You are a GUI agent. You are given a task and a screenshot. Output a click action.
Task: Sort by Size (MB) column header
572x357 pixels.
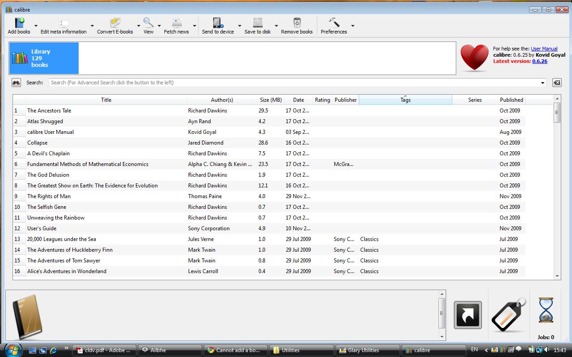coord(271,100)
